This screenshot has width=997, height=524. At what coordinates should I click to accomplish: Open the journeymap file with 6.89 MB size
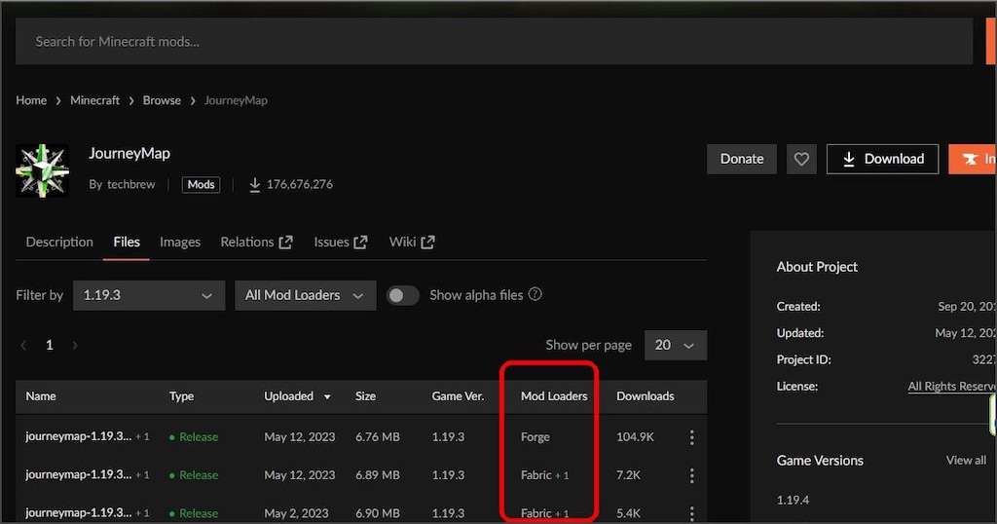click(x=79, y=474)
